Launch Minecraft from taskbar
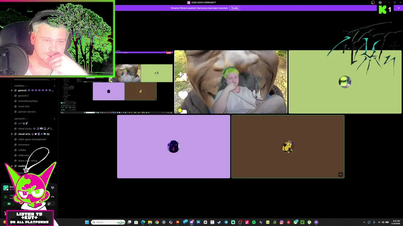The image size is (403, 226). (x=302, y=222)
